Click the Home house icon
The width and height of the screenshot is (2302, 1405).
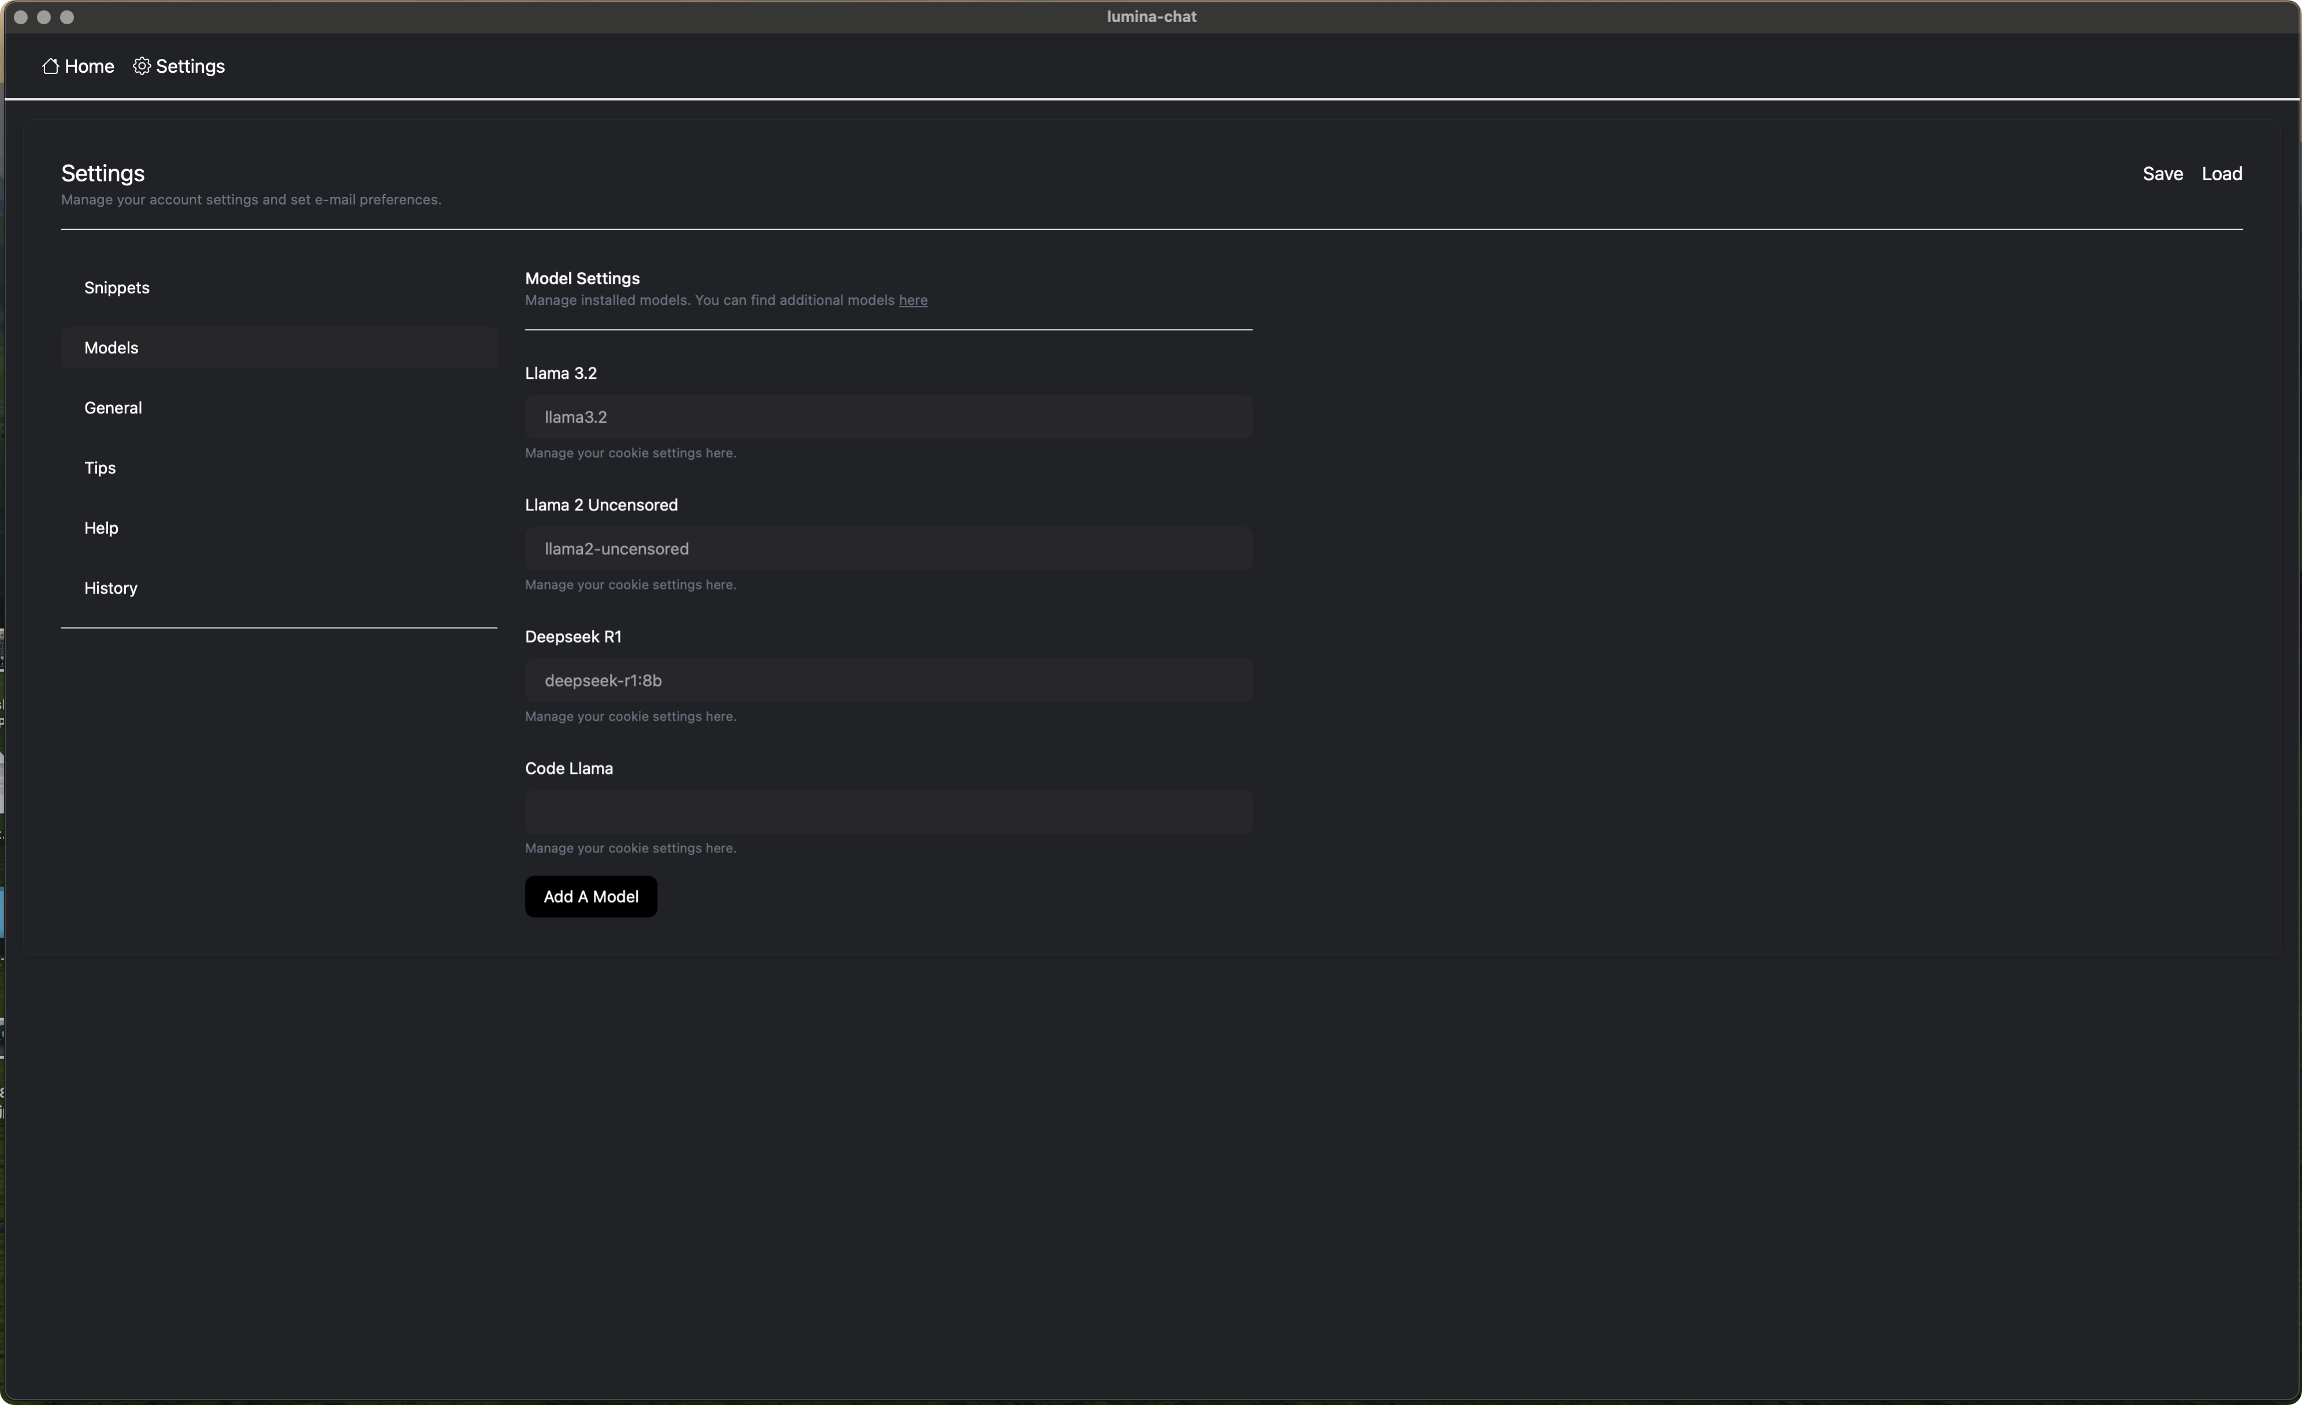click(50, 66)
